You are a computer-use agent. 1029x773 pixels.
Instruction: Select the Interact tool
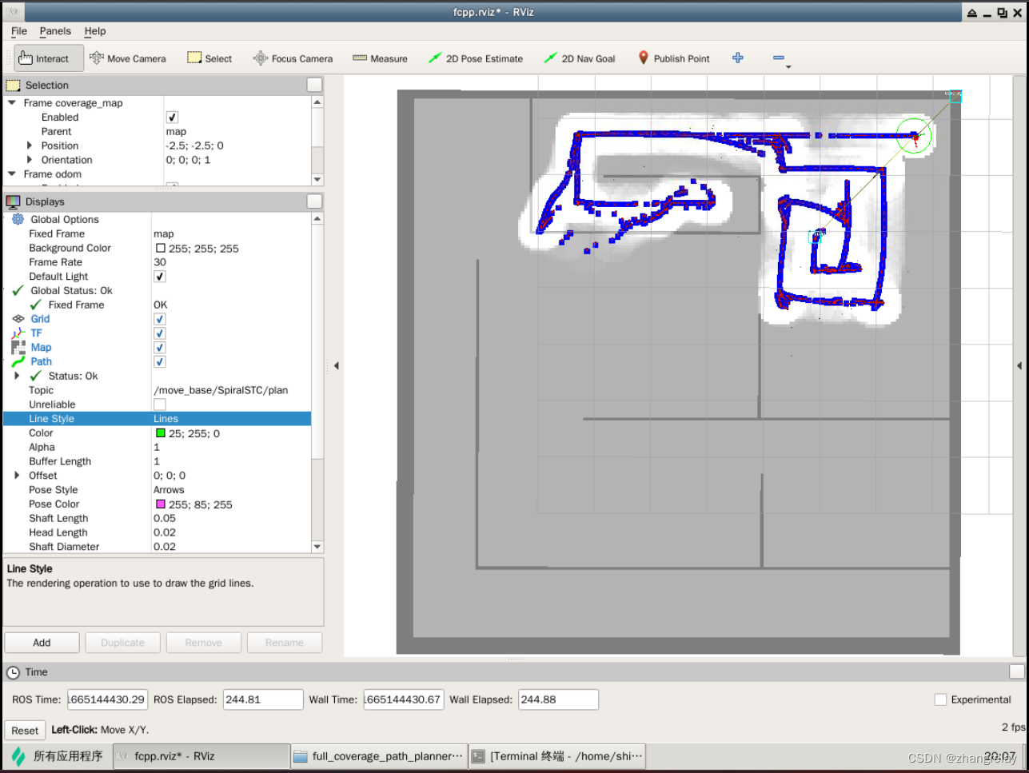(x=46, y=58)
